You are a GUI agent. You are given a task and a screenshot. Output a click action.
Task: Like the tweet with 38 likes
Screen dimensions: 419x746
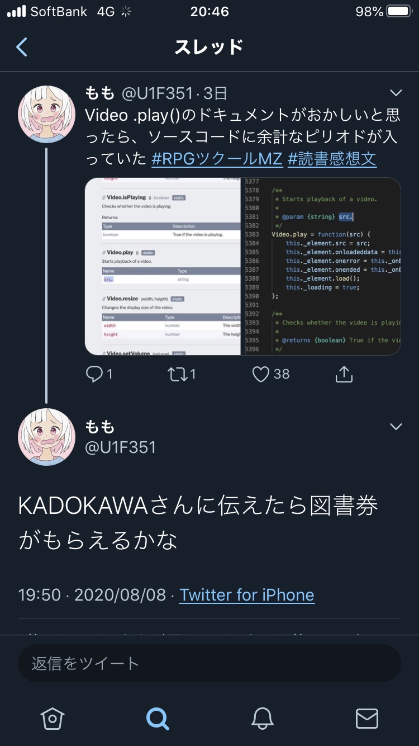click(x=261, y=374)
